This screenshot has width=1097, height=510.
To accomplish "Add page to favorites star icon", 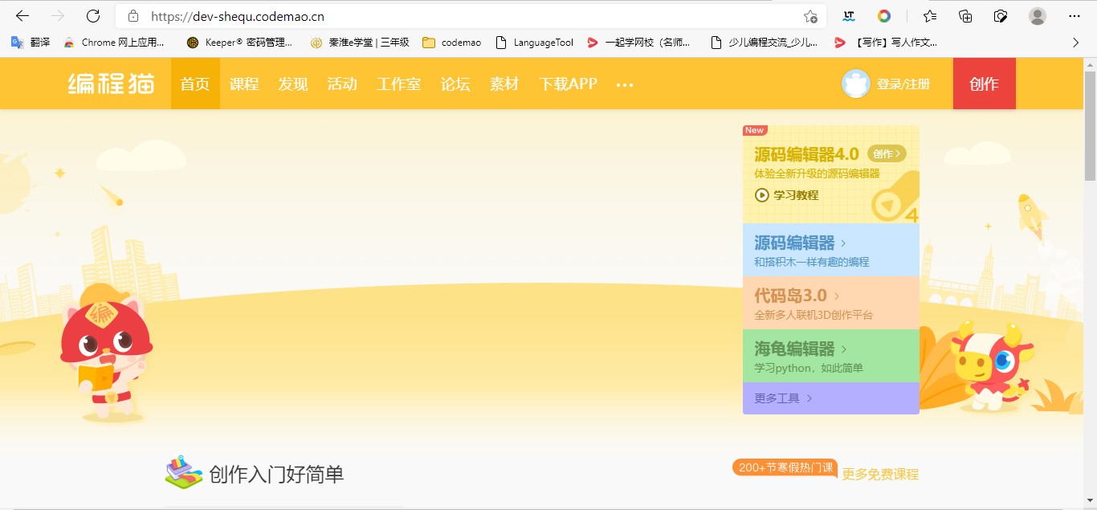I will [810, 16].
